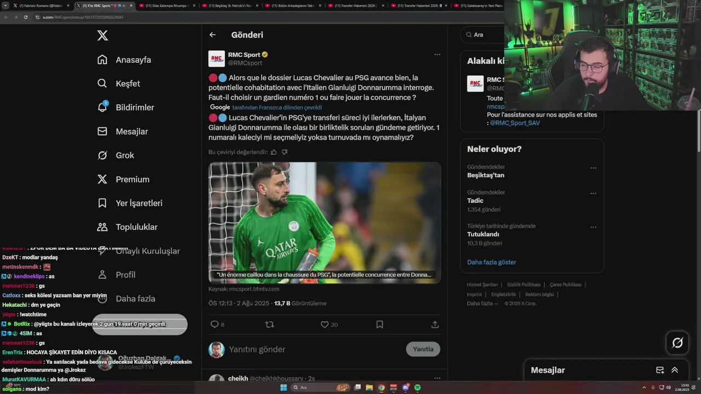Click the taskbar Ara search box
The image size is (701, 394).
click(x=320, y=387)
